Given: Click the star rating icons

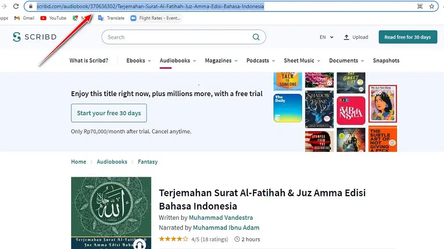Looking at the screenshot, I should 174,239.
